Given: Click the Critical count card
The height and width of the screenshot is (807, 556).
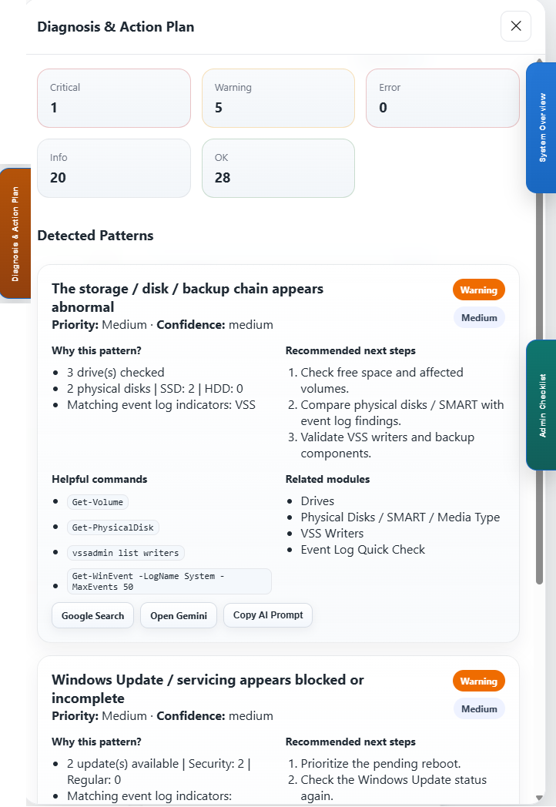Looking at the screenshot, I should click(114, 98).
